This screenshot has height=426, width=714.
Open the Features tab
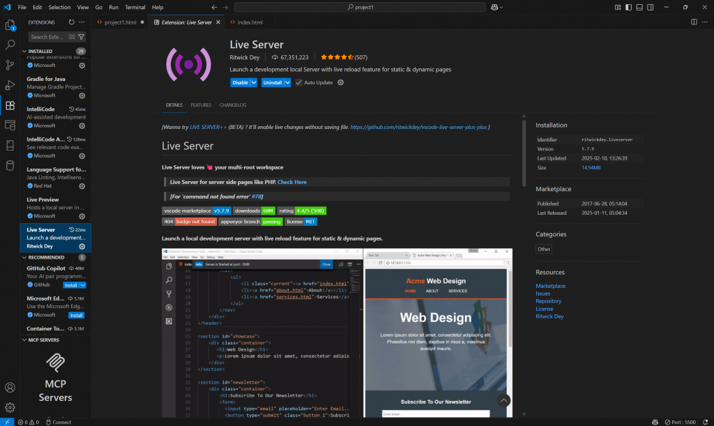(x=201, y=105)
